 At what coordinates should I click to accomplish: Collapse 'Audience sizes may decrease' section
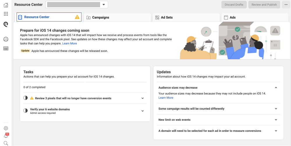276,88
